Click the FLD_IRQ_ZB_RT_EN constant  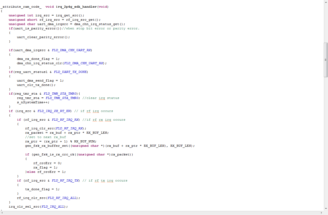pyautogui.click(x=54, y=111)
